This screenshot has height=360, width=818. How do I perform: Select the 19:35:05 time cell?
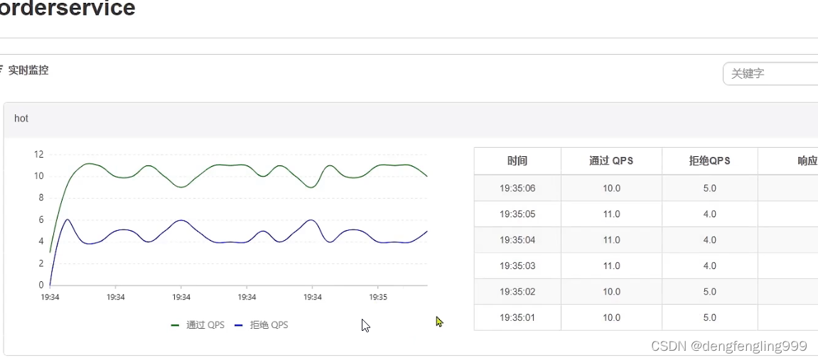click(517, 214)
